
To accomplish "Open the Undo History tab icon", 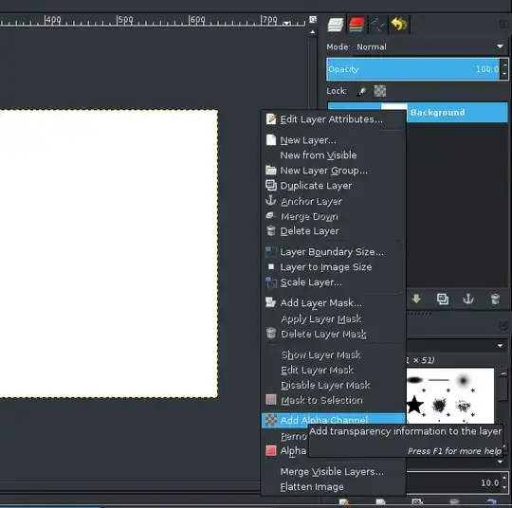I will point(398,25).
